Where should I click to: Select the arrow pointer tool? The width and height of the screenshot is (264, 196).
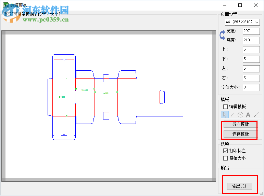click(225, 115)
